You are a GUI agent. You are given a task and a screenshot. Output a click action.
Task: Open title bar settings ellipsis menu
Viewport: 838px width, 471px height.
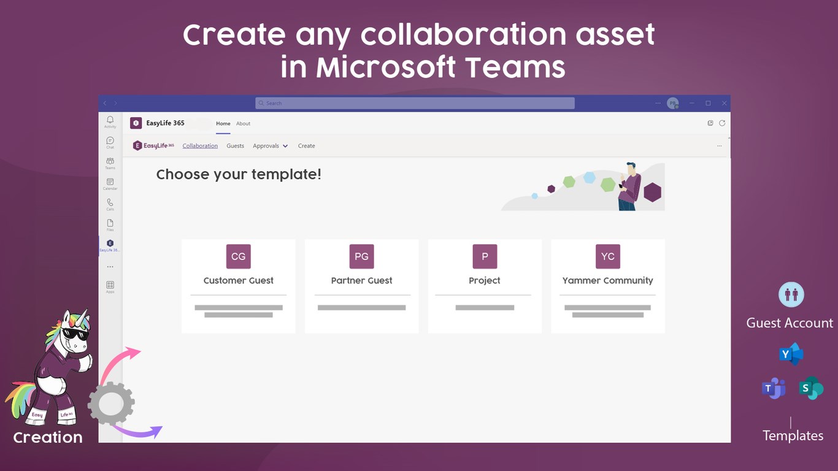click(x=658, y=103)
